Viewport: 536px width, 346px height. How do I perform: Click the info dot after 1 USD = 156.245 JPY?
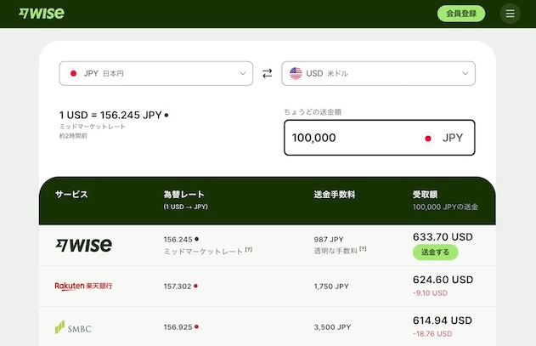point(166,115)
